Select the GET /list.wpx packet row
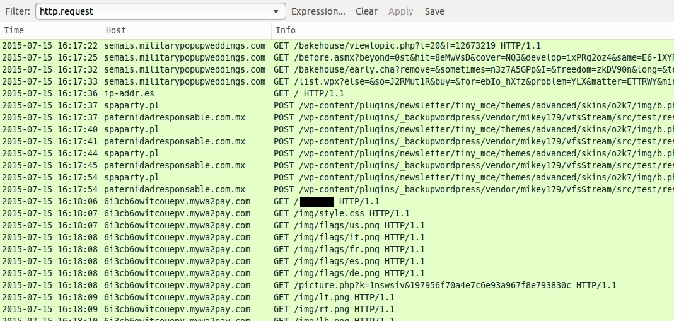 pos(315,81)
